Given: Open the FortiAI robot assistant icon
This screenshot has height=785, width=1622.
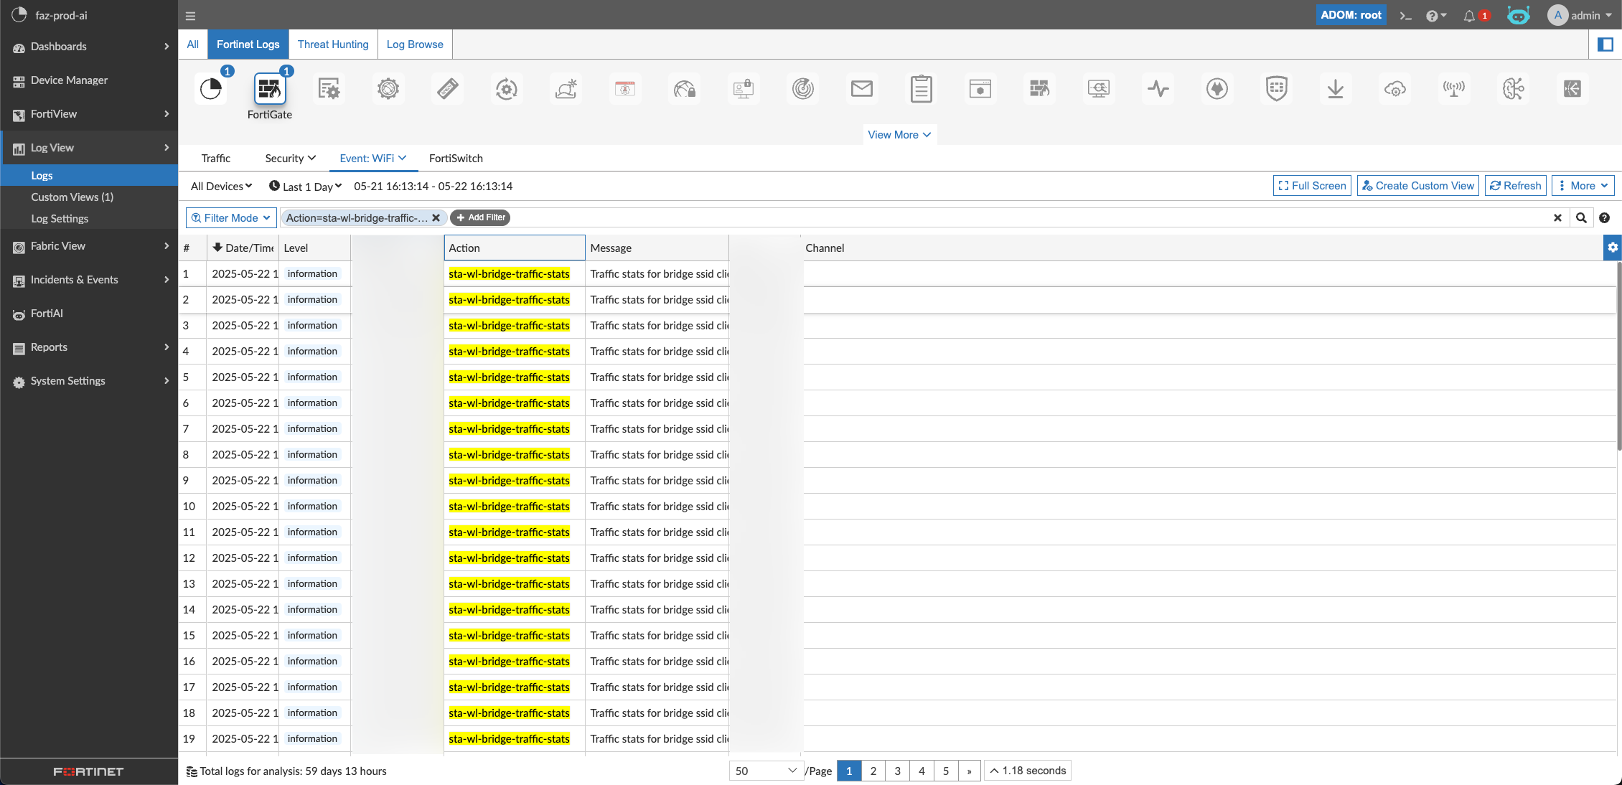Looking at the screenshot, I should [1518, 15].
